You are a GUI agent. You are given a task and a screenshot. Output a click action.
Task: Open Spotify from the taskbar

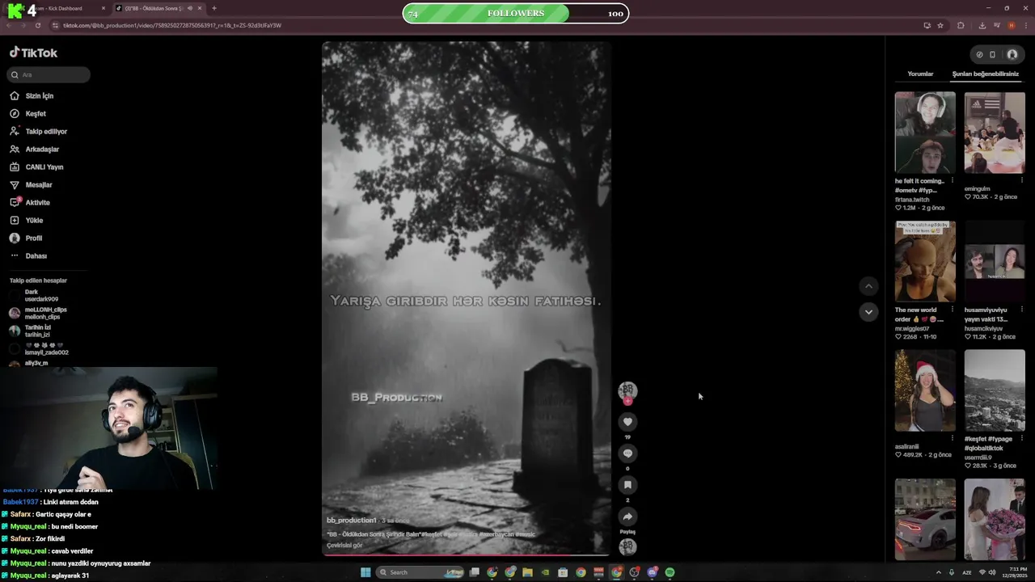tap(670, 572)
